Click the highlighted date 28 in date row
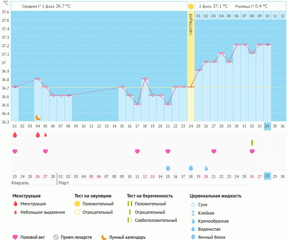Screen dimensions: 290x240 click(267, 176)
